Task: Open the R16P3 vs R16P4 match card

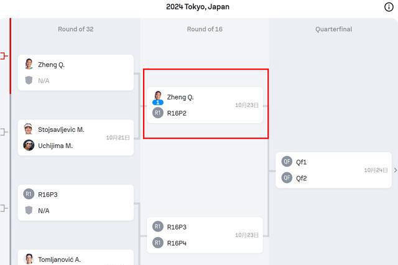Action: (x=205, y=235)
